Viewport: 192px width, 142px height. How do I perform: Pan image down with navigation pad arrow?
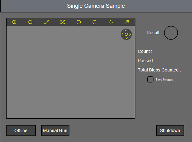coord(126,38)
